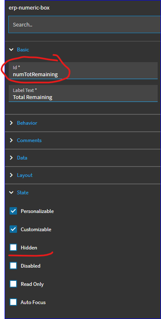Open the Comments section label
The height and width of the screenshot is (319, 161).
(29, 140)
